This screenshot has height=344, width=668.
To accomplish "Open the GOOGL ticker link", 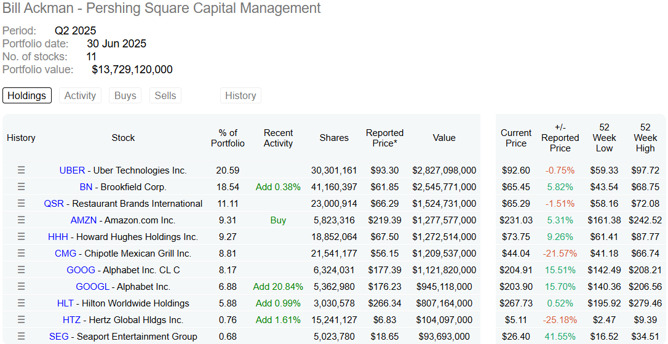I will click(92, 287).
